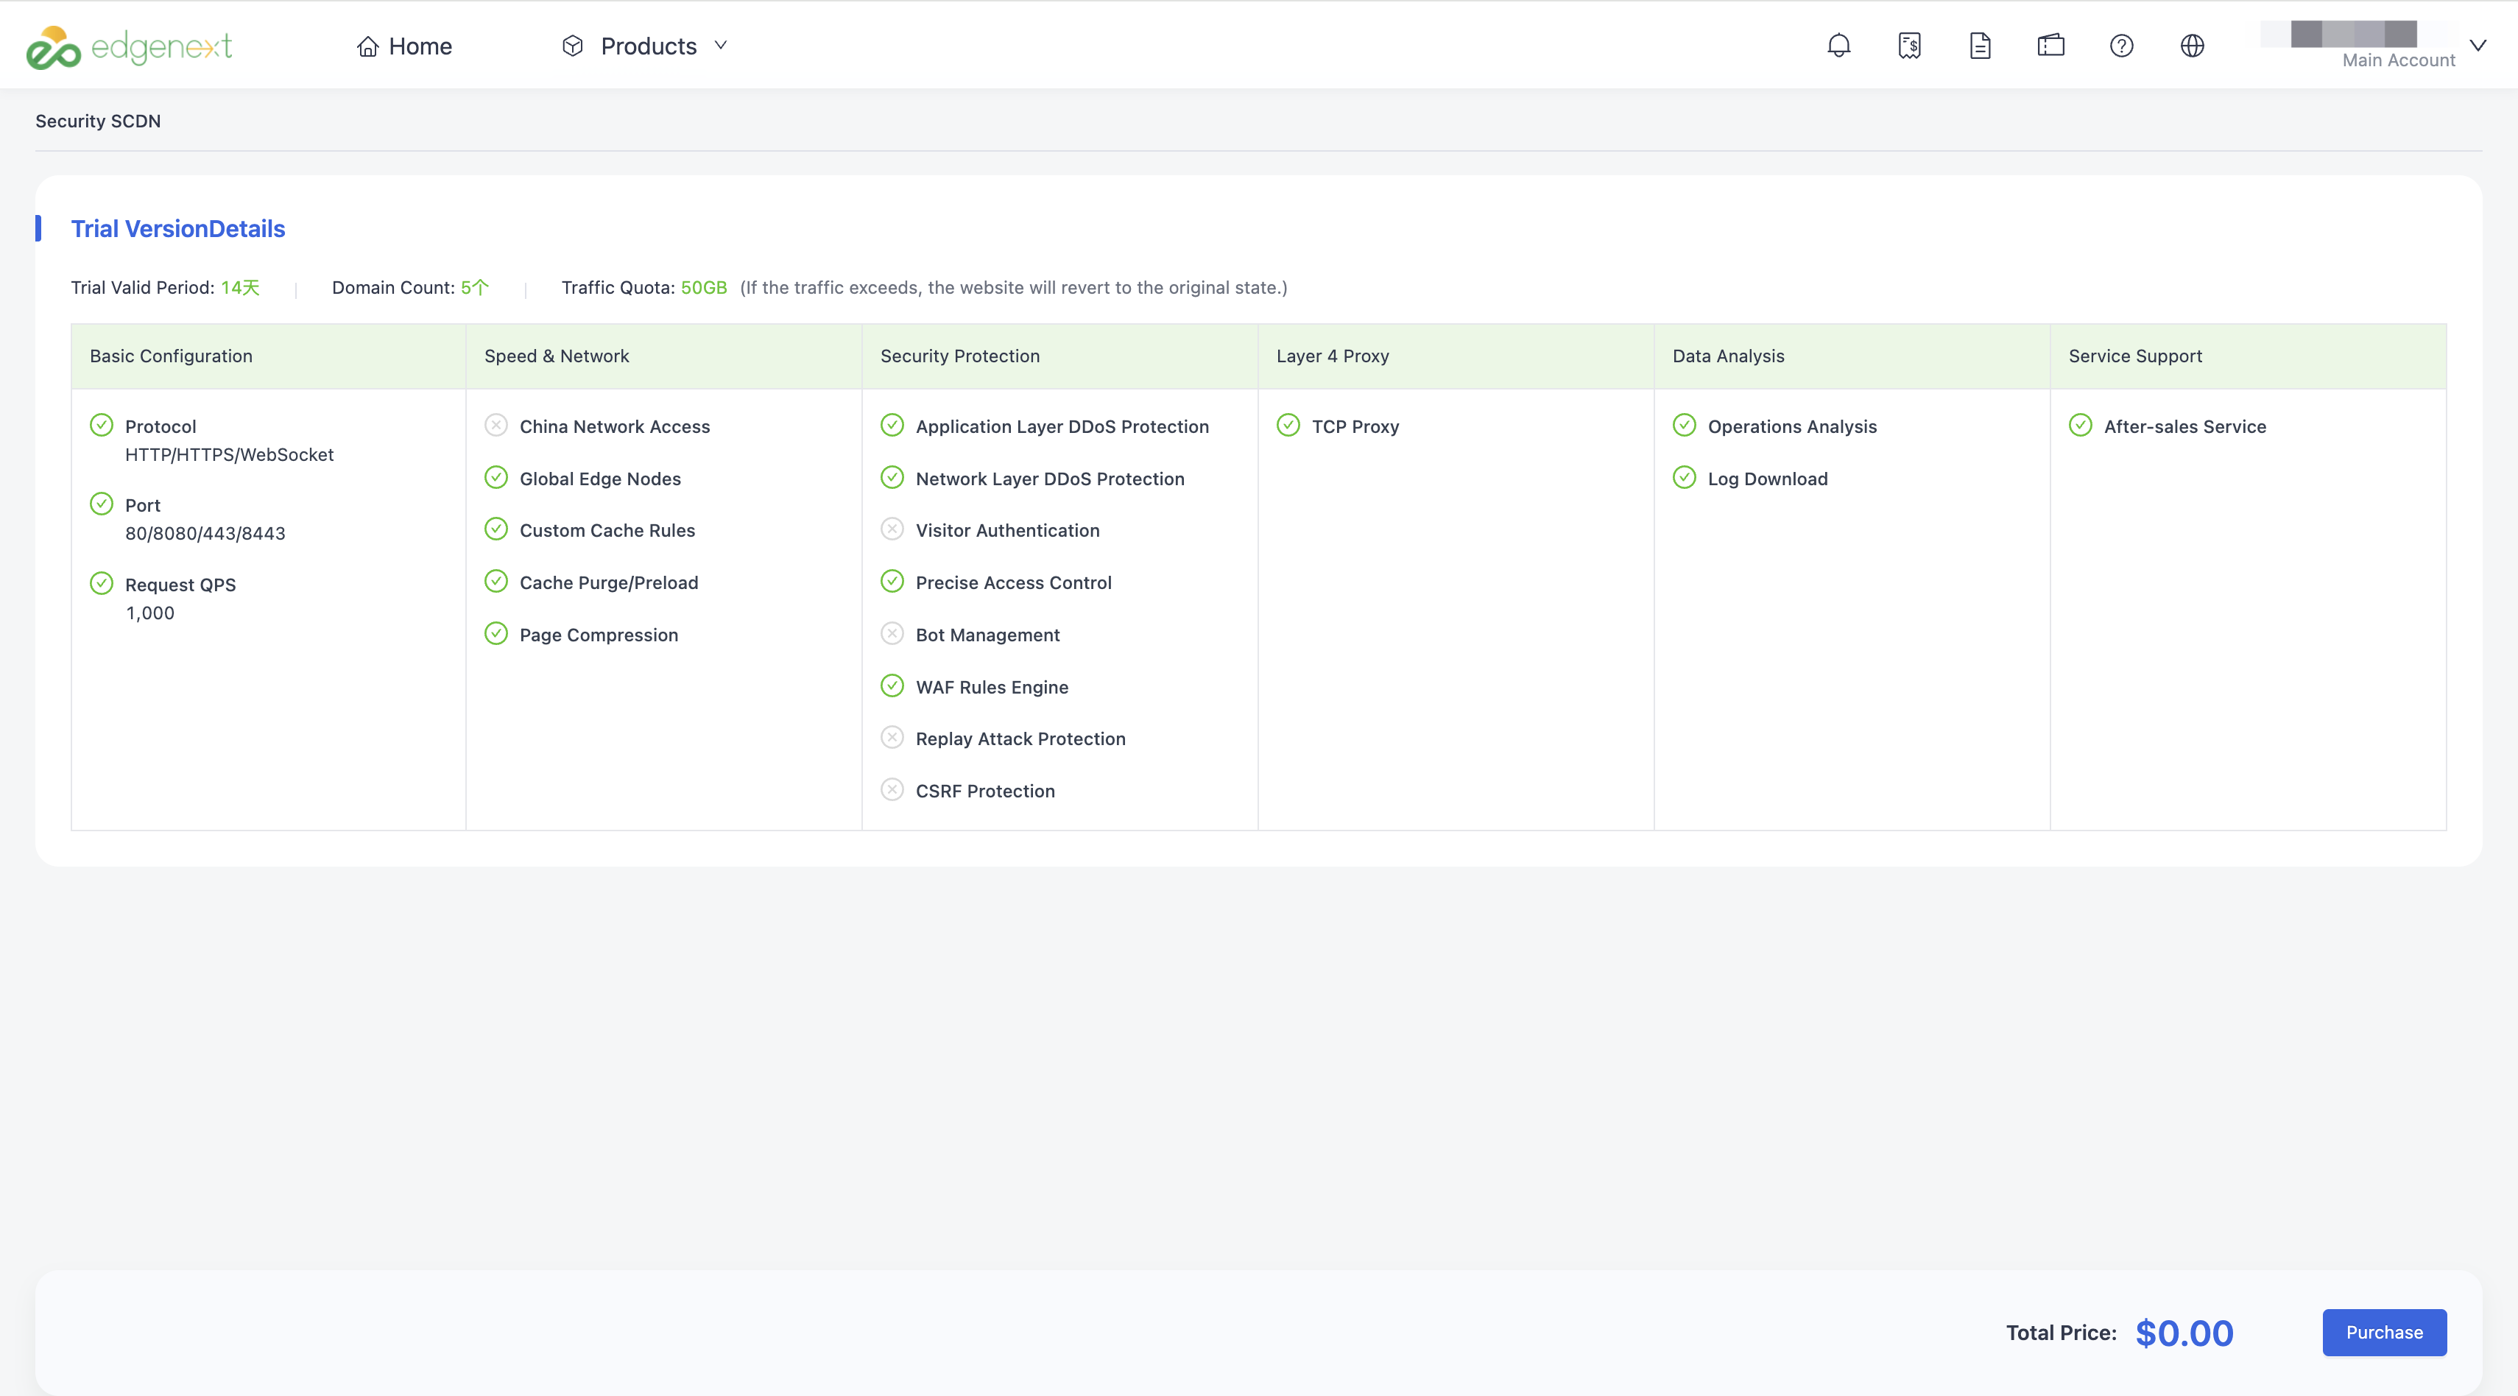Open the billing receipt icon
The height and width of the screenshot is (1396, 2518).
pos(1909,45)
